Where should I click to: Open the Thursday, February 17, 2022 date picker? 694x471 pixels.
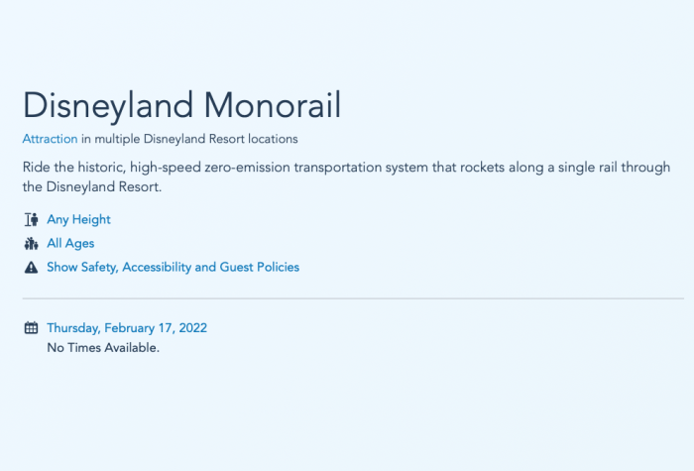tap(127, 328)
